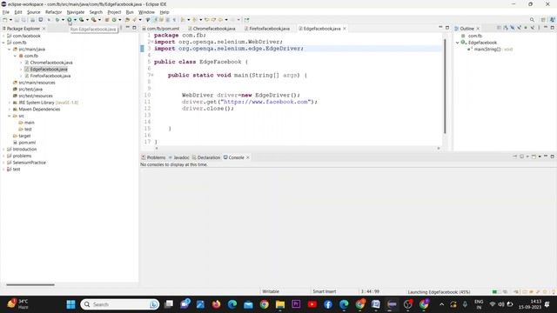The image size is (557, 313).
Task: Click the Debug bug toolbar icon
Action: tap(57, 20)
